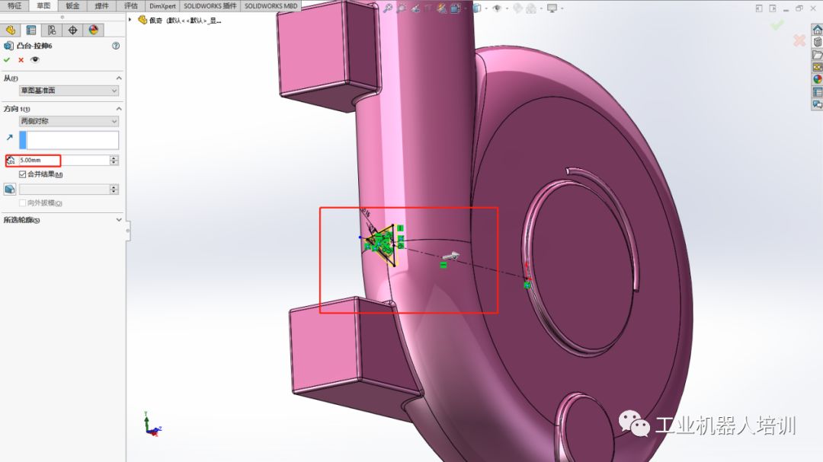Click the draft angle input field
The width and height of the screenshot is (823, 462).
click(64, 189)
